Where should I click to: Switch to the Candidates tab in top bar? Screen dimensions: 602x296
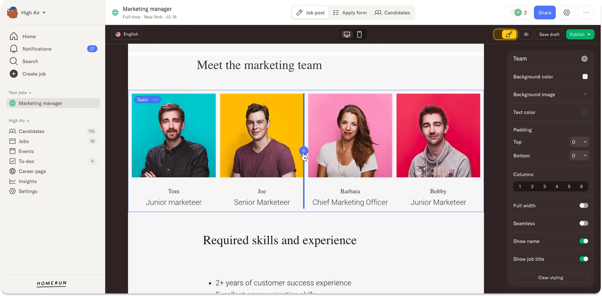tap(392, 12)
